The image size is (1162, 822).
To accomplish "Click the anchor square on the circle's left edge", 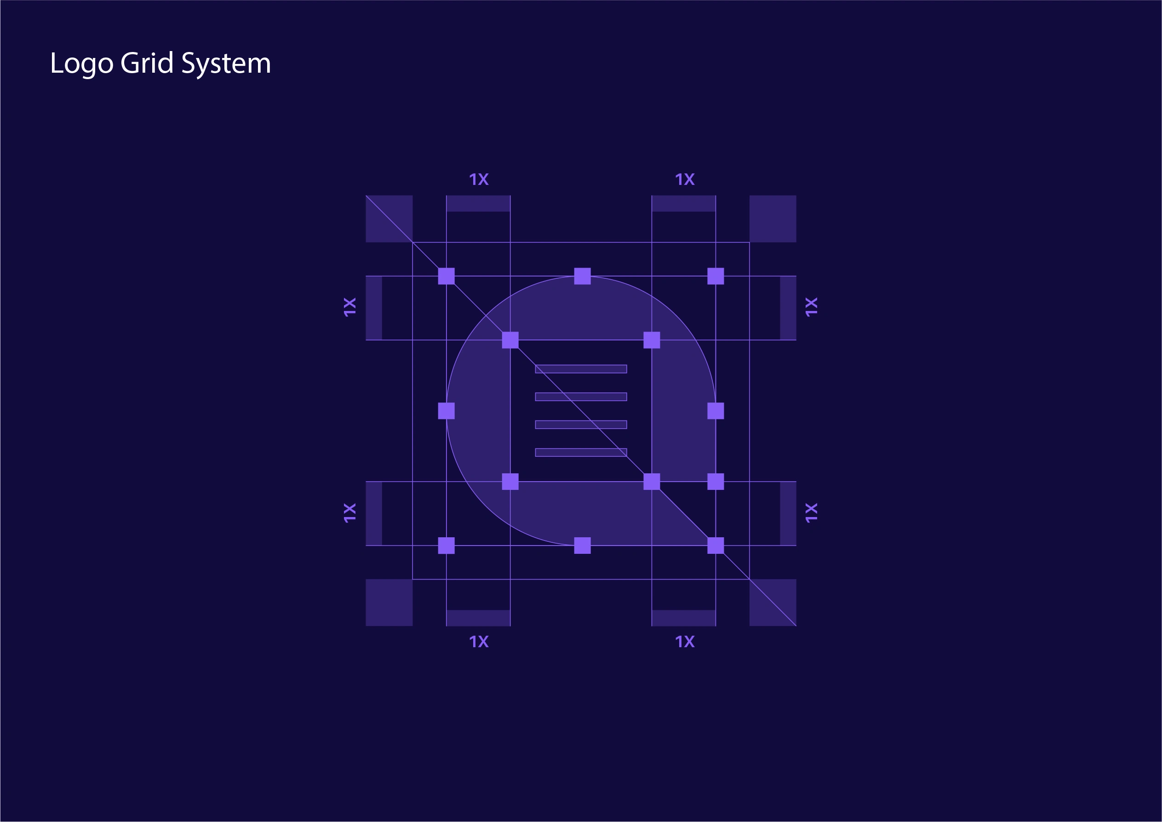I will click(446, 411).
